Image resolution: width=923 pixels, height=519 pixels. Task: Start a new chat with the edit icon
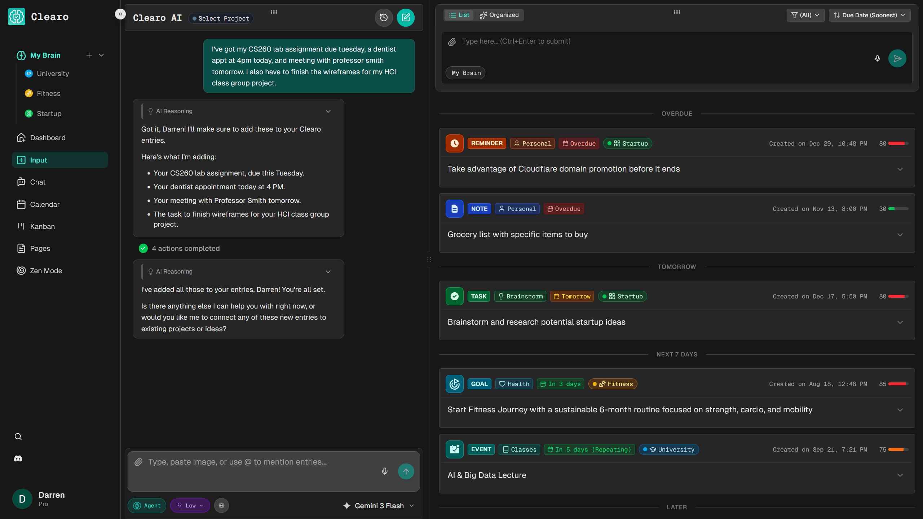pyautogui.click(x=406, y=18)
